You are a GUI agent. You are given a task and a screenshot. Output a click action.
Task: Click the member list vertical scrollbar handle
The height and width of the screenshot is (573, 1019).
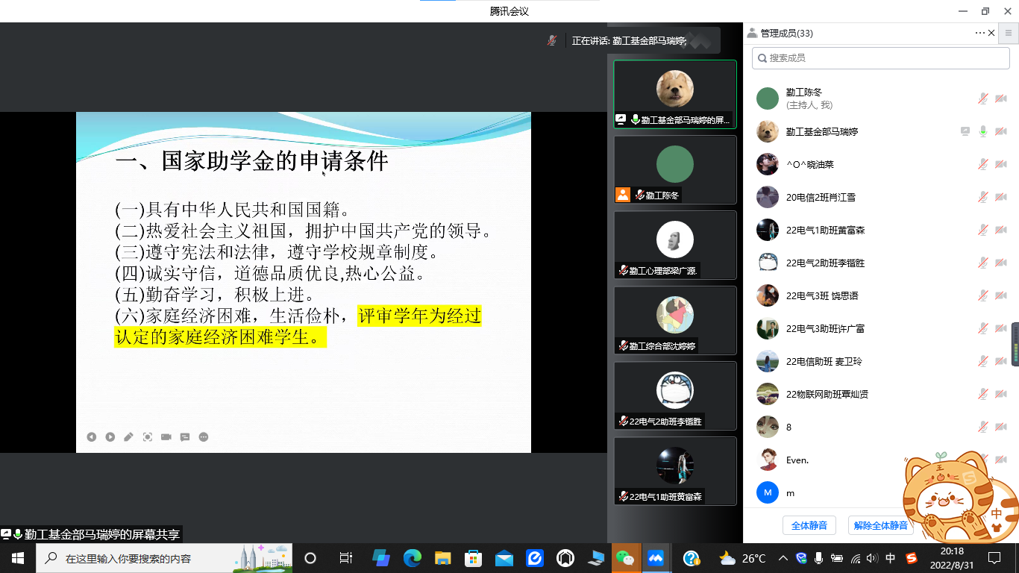coord(1015,345)
